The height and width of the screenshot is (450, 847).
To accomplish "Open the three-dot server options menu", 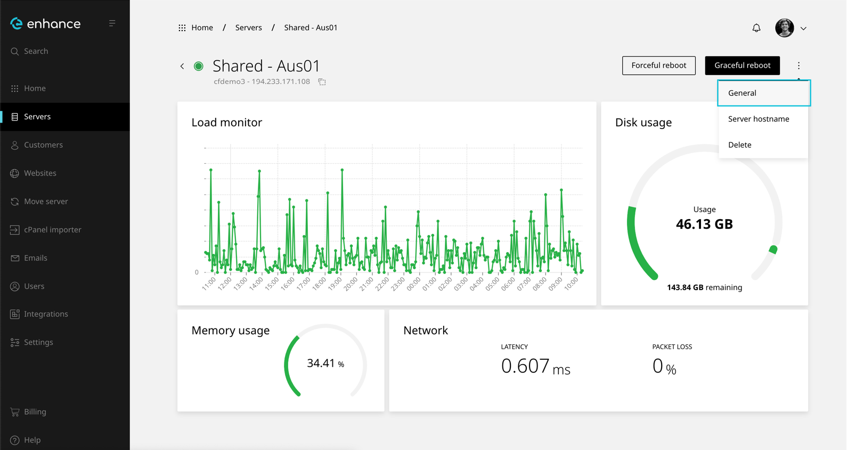I will click(x=799, y=66).
